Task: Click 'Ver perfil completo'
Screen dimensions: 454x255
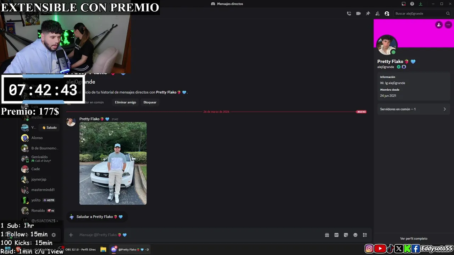Action: [414, 239]
